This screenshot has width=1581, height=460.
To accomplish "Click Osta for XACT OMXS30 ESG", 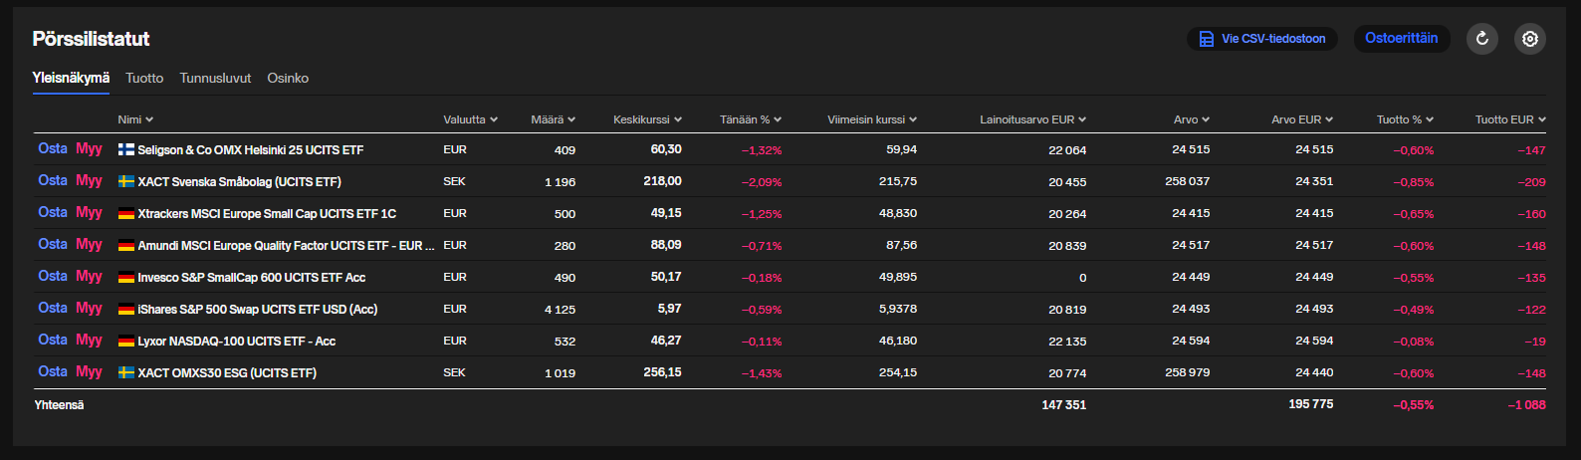I will [53, 371].
